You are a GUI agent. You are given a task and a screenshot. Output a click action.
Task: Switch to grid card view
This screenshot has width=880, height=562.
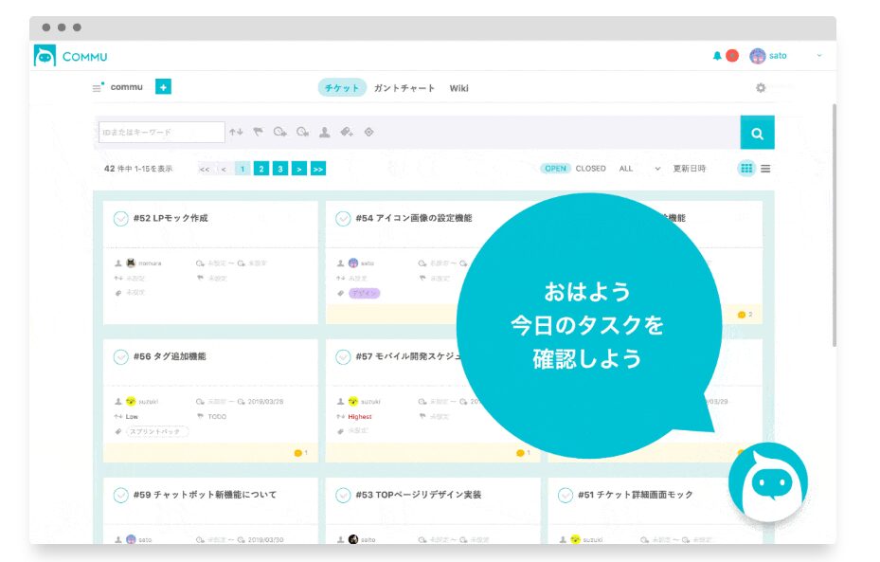[745, 169]
